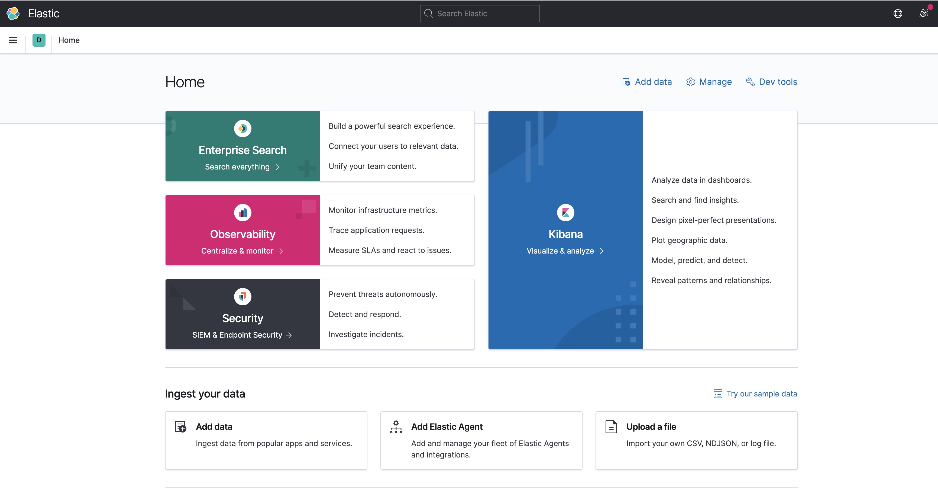
Task: Click 'Detect and respond.' text
Action: pyautogui.click(x=364, y=315)
